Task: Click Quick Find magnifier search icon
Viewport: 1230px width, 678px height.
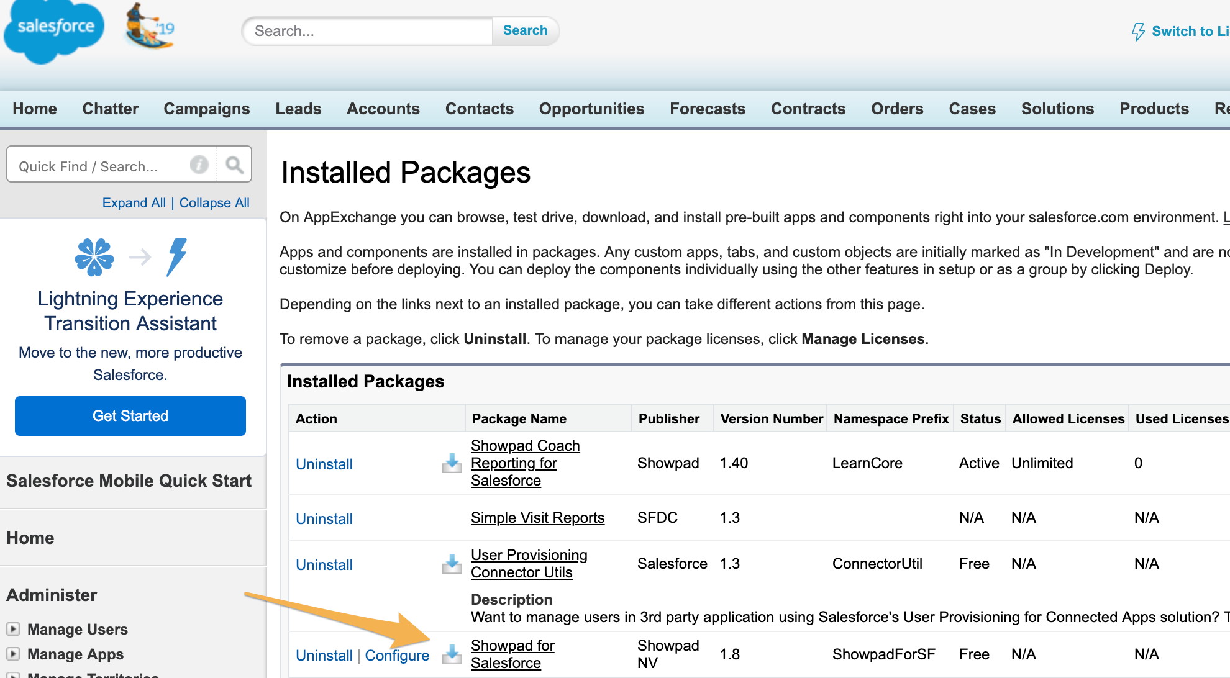Action: coord(234,165)
